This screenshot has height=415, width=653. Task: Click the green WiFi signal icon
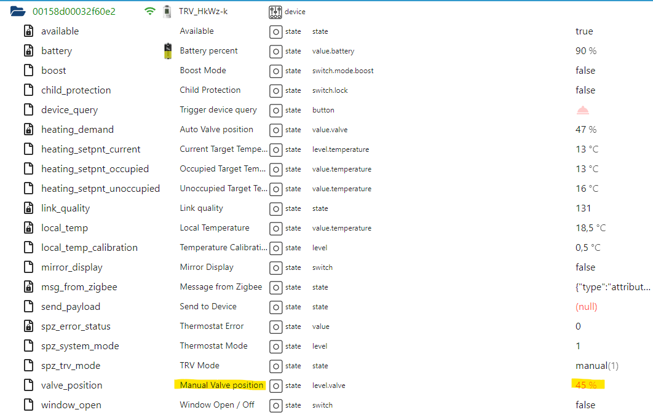(149, 11)
